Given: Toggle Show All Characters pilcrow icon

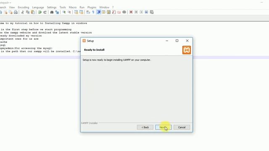Looking at the screenshot, I should [x=93, y=12].
